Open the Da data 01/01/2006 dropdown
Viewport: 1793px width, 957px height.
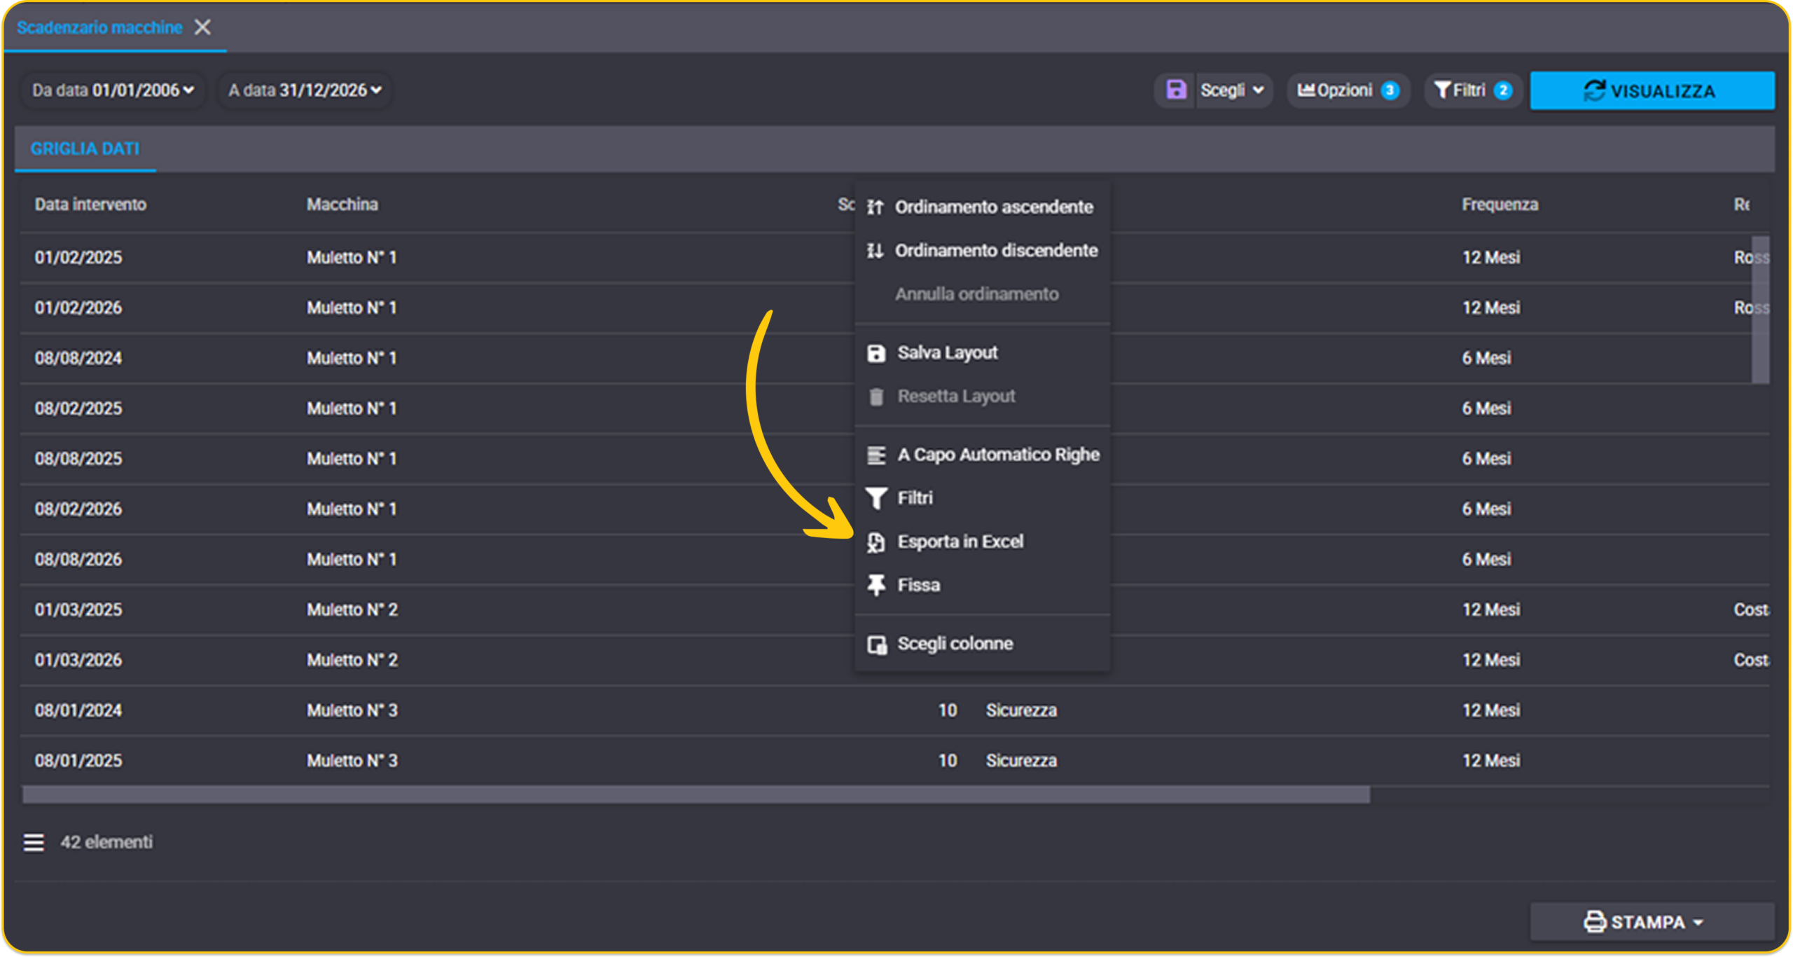point(113,90)
